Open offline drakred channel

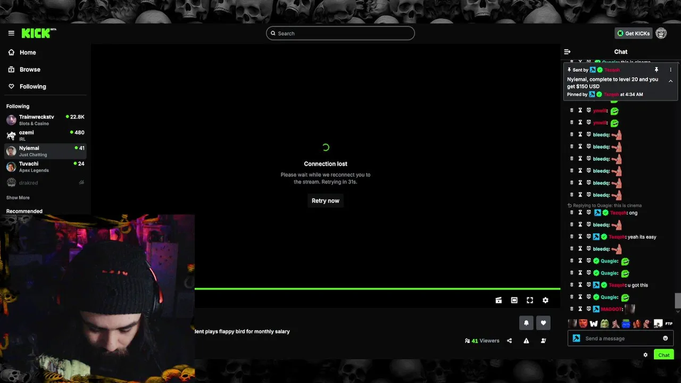45,182
